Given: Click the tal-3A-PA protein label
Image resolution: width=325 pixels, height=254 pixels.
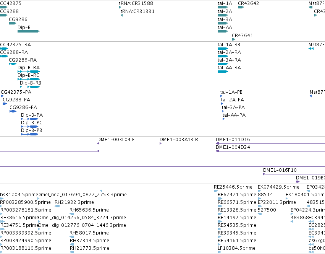Looking at the screenshot, I should 233,107.
